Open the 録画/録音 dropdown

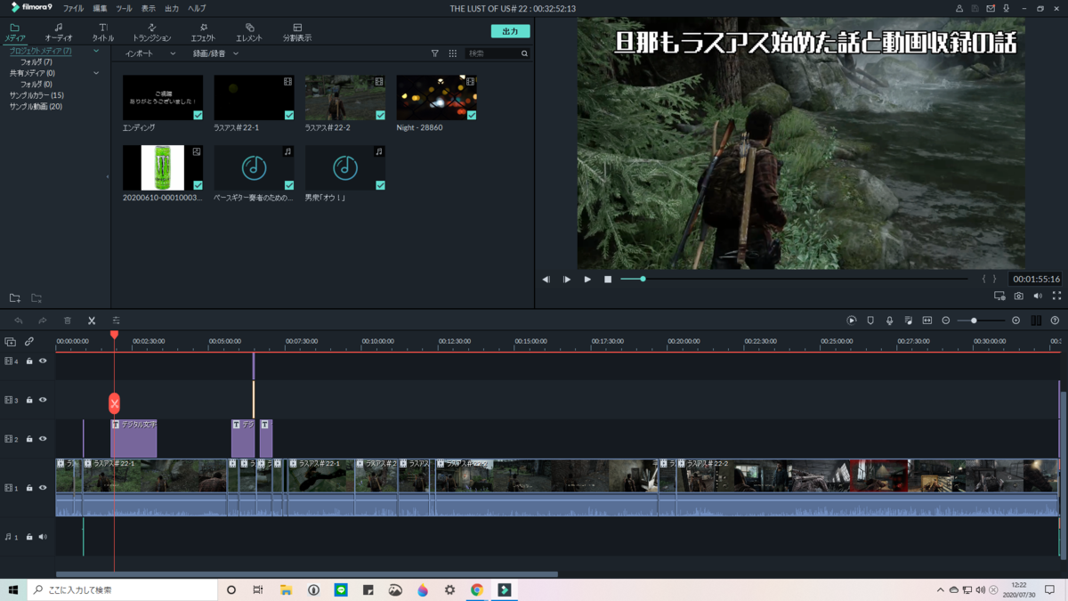coord(215,53)
